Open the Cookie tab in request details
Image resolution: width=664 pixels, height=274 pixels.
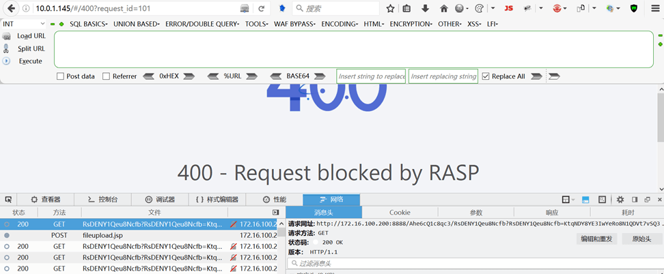(x=400, y=212)
